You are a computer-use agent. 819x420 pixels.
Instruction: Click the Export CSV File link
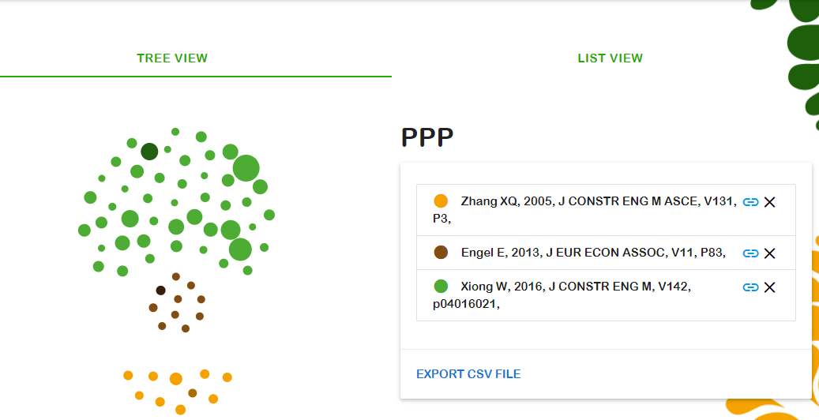(x=468, y=374)
